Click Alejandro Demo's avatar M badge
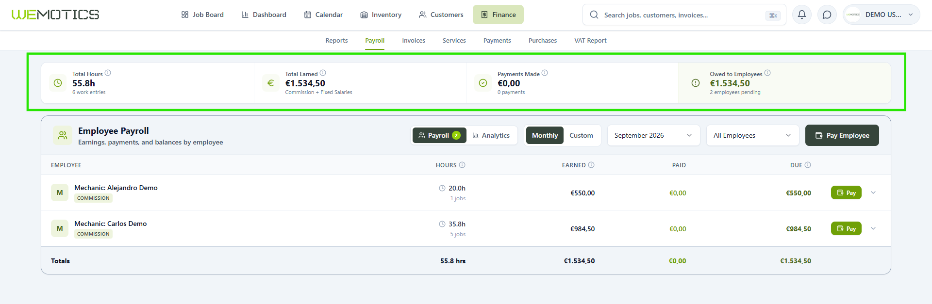 60,192
